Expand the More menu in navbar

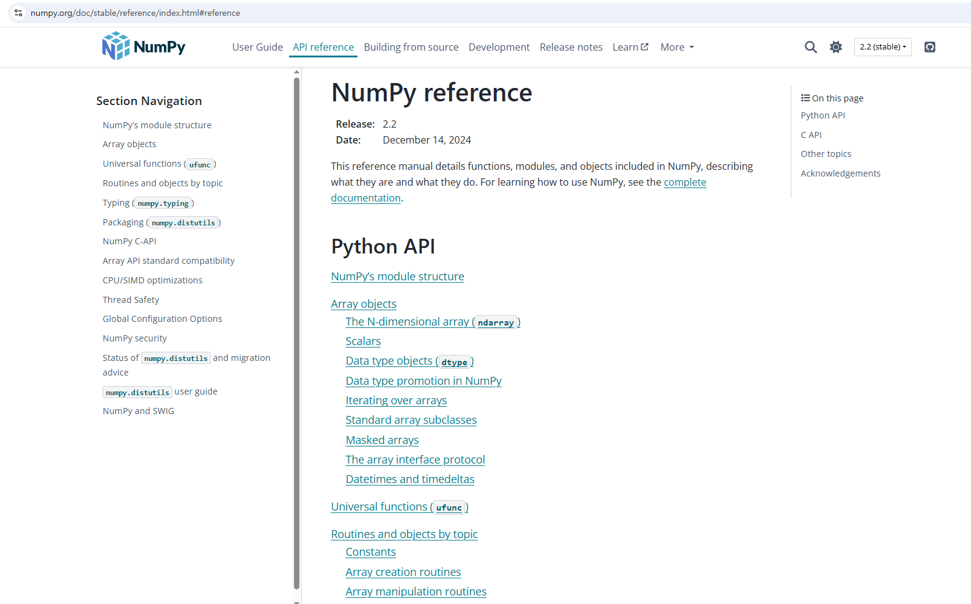[x=677, y=47]
